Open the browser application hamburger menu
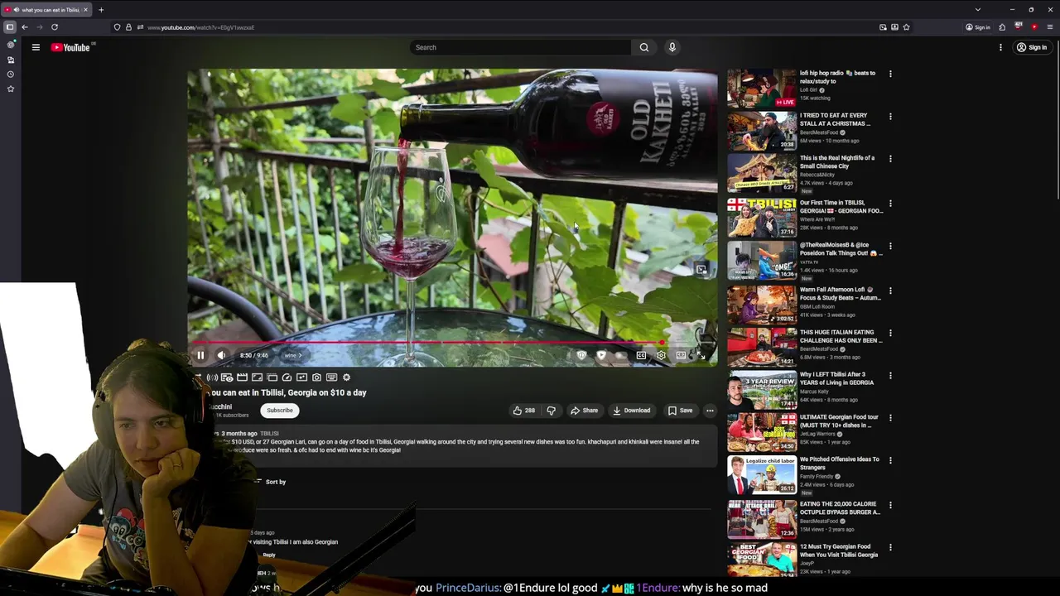Viewport: 1060px width, 596px height. (x=1050, y=27)
